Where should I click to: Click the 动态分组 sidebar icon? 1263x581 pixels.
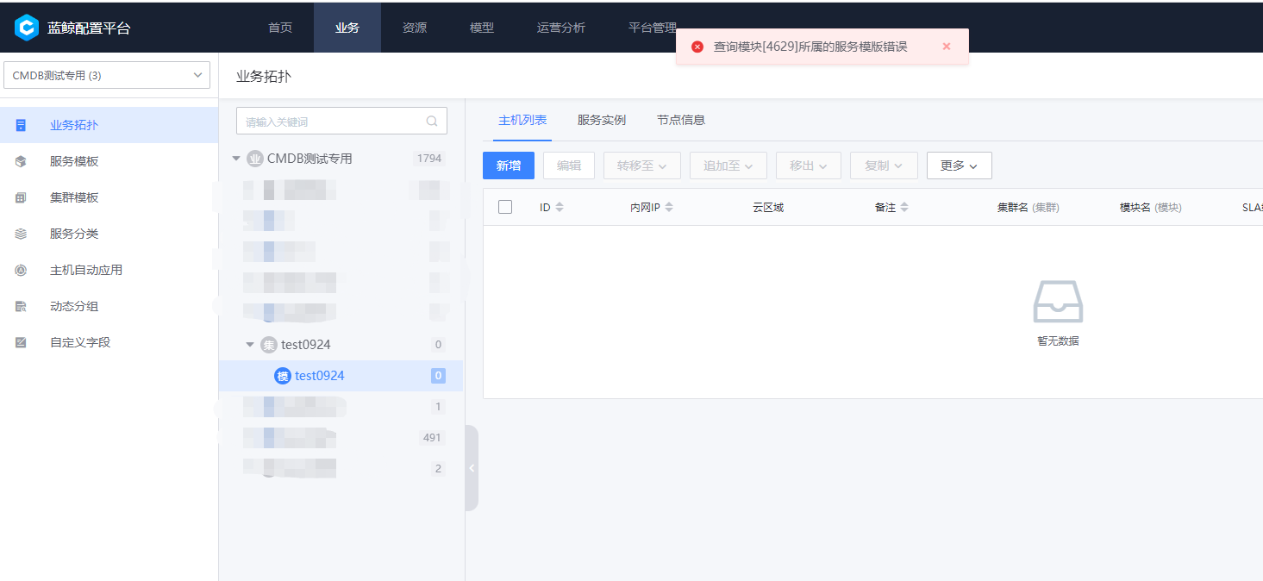(x=22, y=306)
